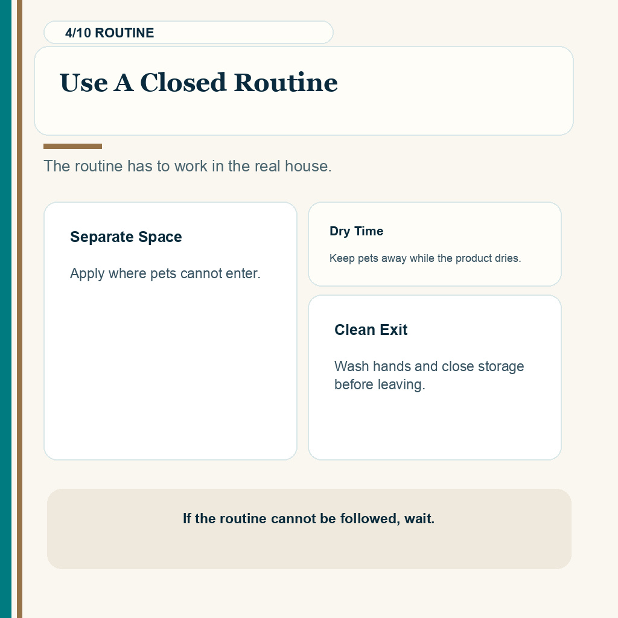Click the beige callout banner at the bottom
618x618 pixels.
(310, 529)
